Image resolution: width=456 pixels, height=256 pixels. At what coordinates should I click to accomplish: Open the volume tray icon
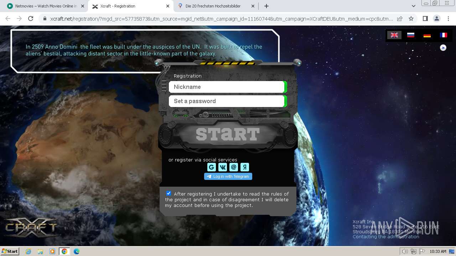405,251
